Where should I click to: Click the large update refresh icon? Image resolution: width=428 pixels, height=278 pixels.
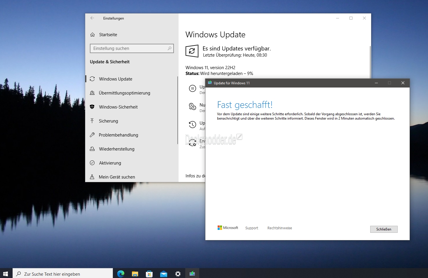(x=192, y=51)
